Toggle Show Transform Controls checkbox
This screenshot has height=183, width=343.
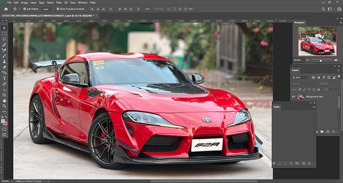pyautogui.click(x=58, y=9)
